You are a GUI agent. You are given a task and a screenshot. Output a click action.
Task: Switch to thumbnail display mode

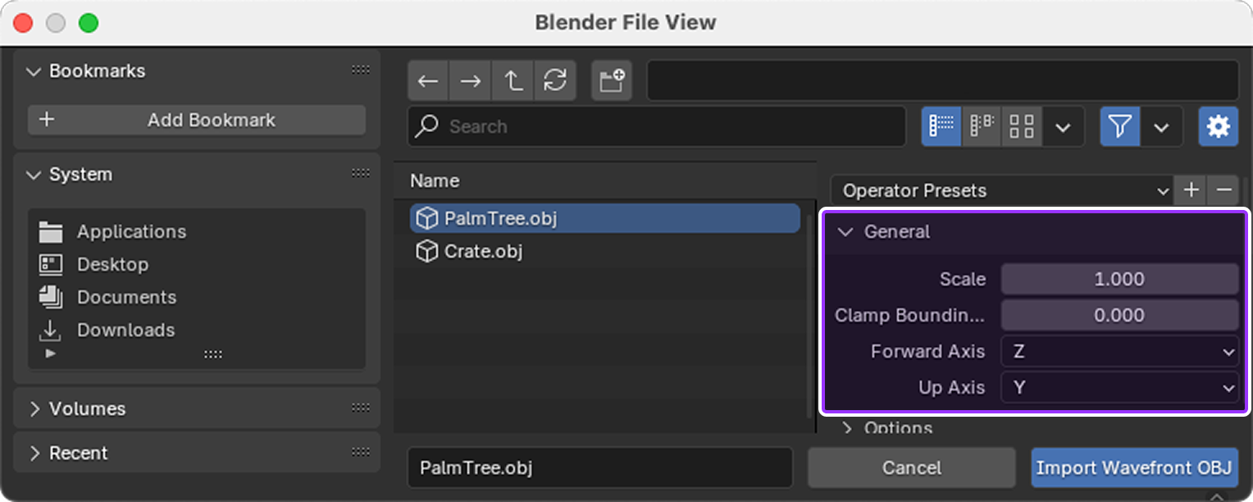point(1022,126)
